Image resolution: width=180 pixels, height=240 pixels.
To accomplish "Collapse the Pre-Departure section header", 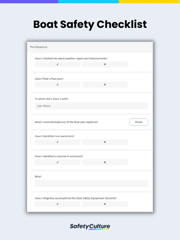I will coord(90,47).
